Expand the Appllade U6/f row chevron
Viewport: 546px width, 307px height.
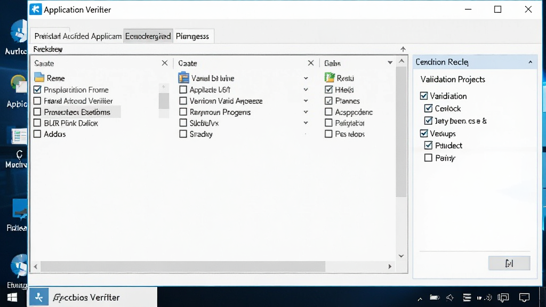[x=306, y=90]
